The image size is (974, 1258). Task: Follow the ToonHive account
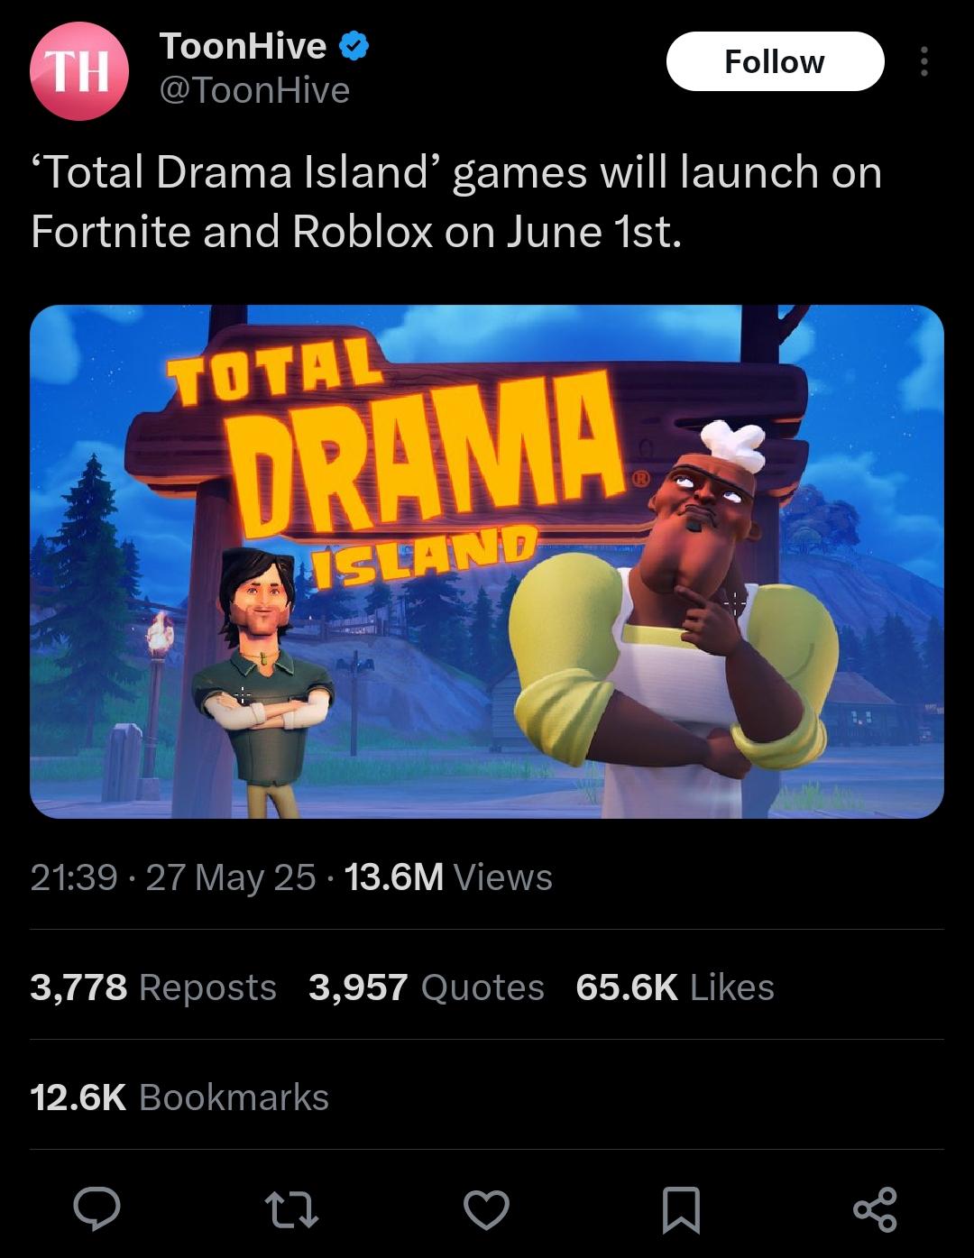(x=775, y=61)
